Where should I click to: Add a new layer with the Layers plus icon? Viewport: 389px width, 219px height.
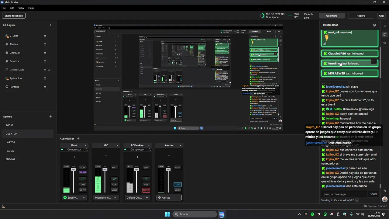click(x=50, y=25)
